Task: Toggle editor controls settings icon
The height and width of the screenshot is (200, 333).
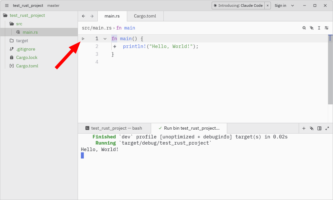Action: pyautogui.click(x=327, y=28)
